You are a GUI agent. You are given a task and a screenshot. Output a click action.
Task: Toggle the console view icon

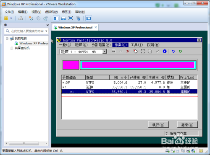click(x=89, y=18)
